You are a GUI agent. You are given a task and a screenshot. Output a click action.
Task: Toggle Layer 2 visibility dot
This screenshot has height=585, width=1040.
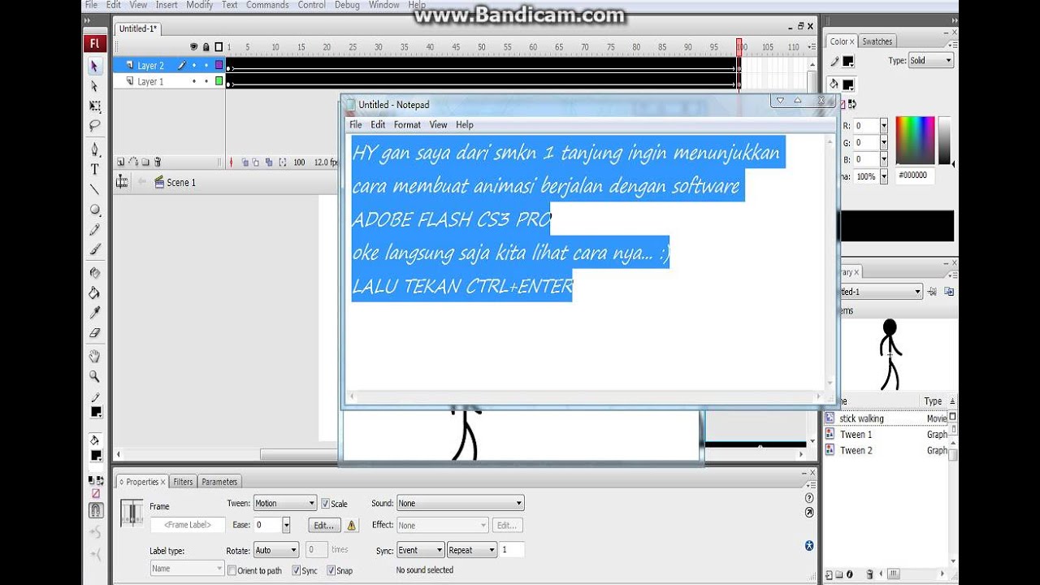point(194,66)
